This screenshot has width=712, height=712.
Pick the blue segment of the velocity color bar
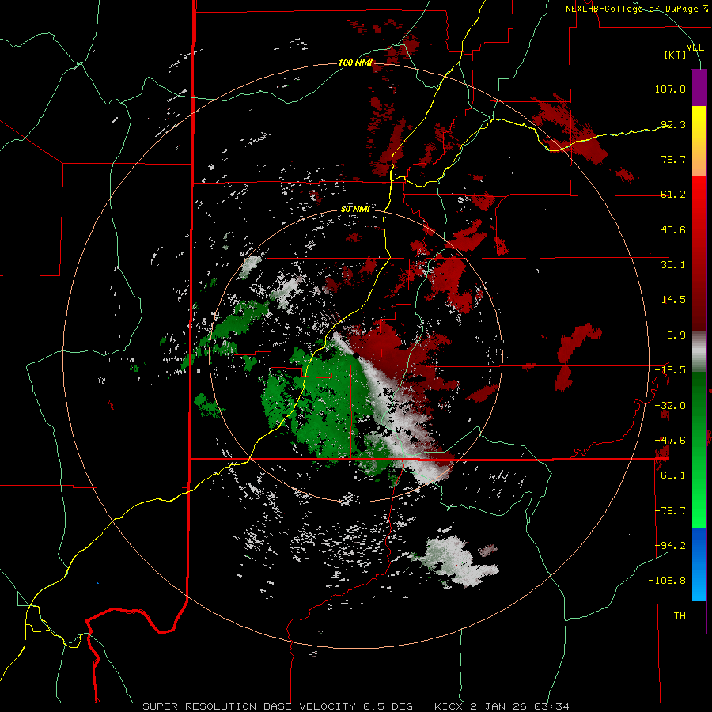699,564
